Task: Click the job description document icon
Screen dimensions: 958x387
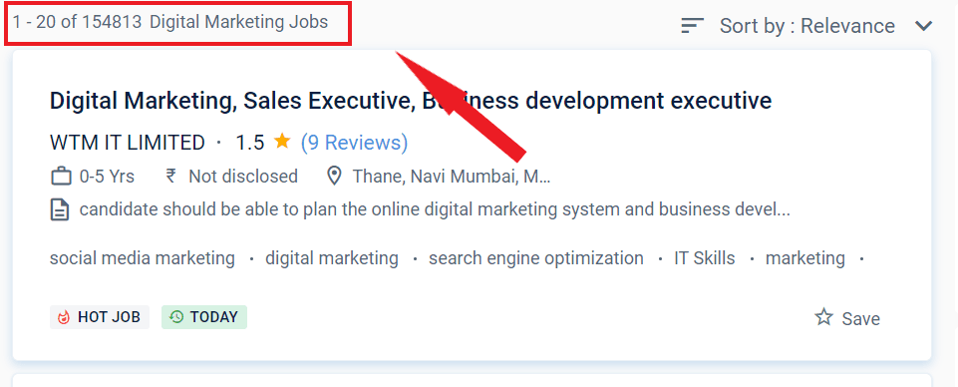Action: tap(59, 209)
